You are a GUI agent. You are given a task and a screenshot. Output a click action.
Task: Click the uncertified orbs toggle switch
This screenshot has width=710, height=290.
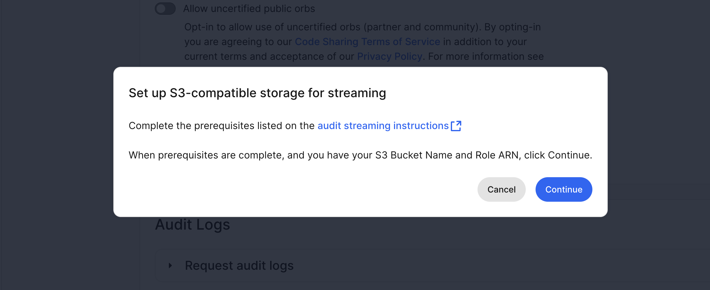point(165,9)
